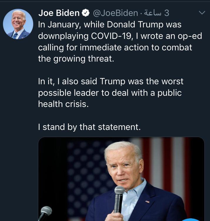Click the phrase "health crisis." in the tweet
The width and height of the screenshot is (210, 221).
pyautogui.click(x=63, y=104)
